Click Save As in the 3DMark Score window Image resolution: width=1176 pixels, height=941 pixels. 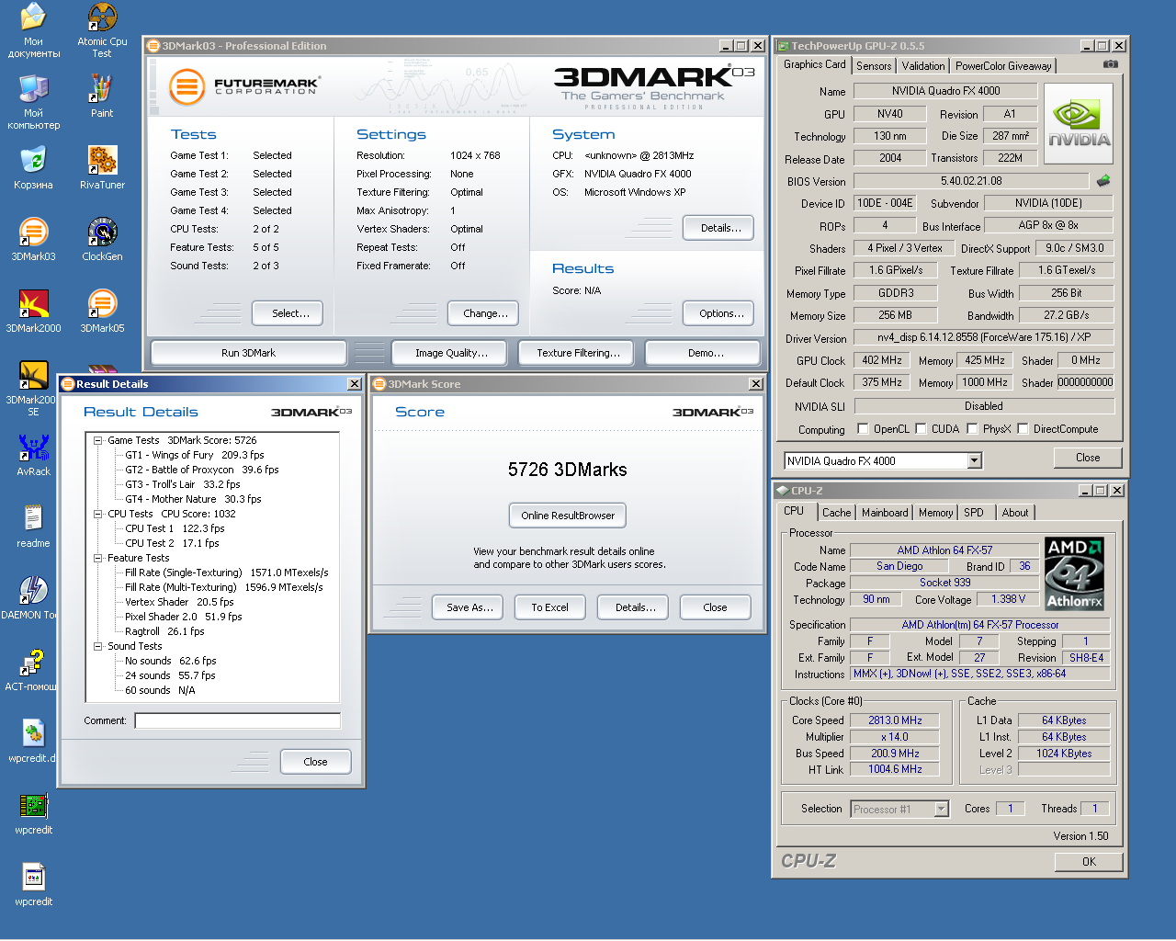pos(469,607)
